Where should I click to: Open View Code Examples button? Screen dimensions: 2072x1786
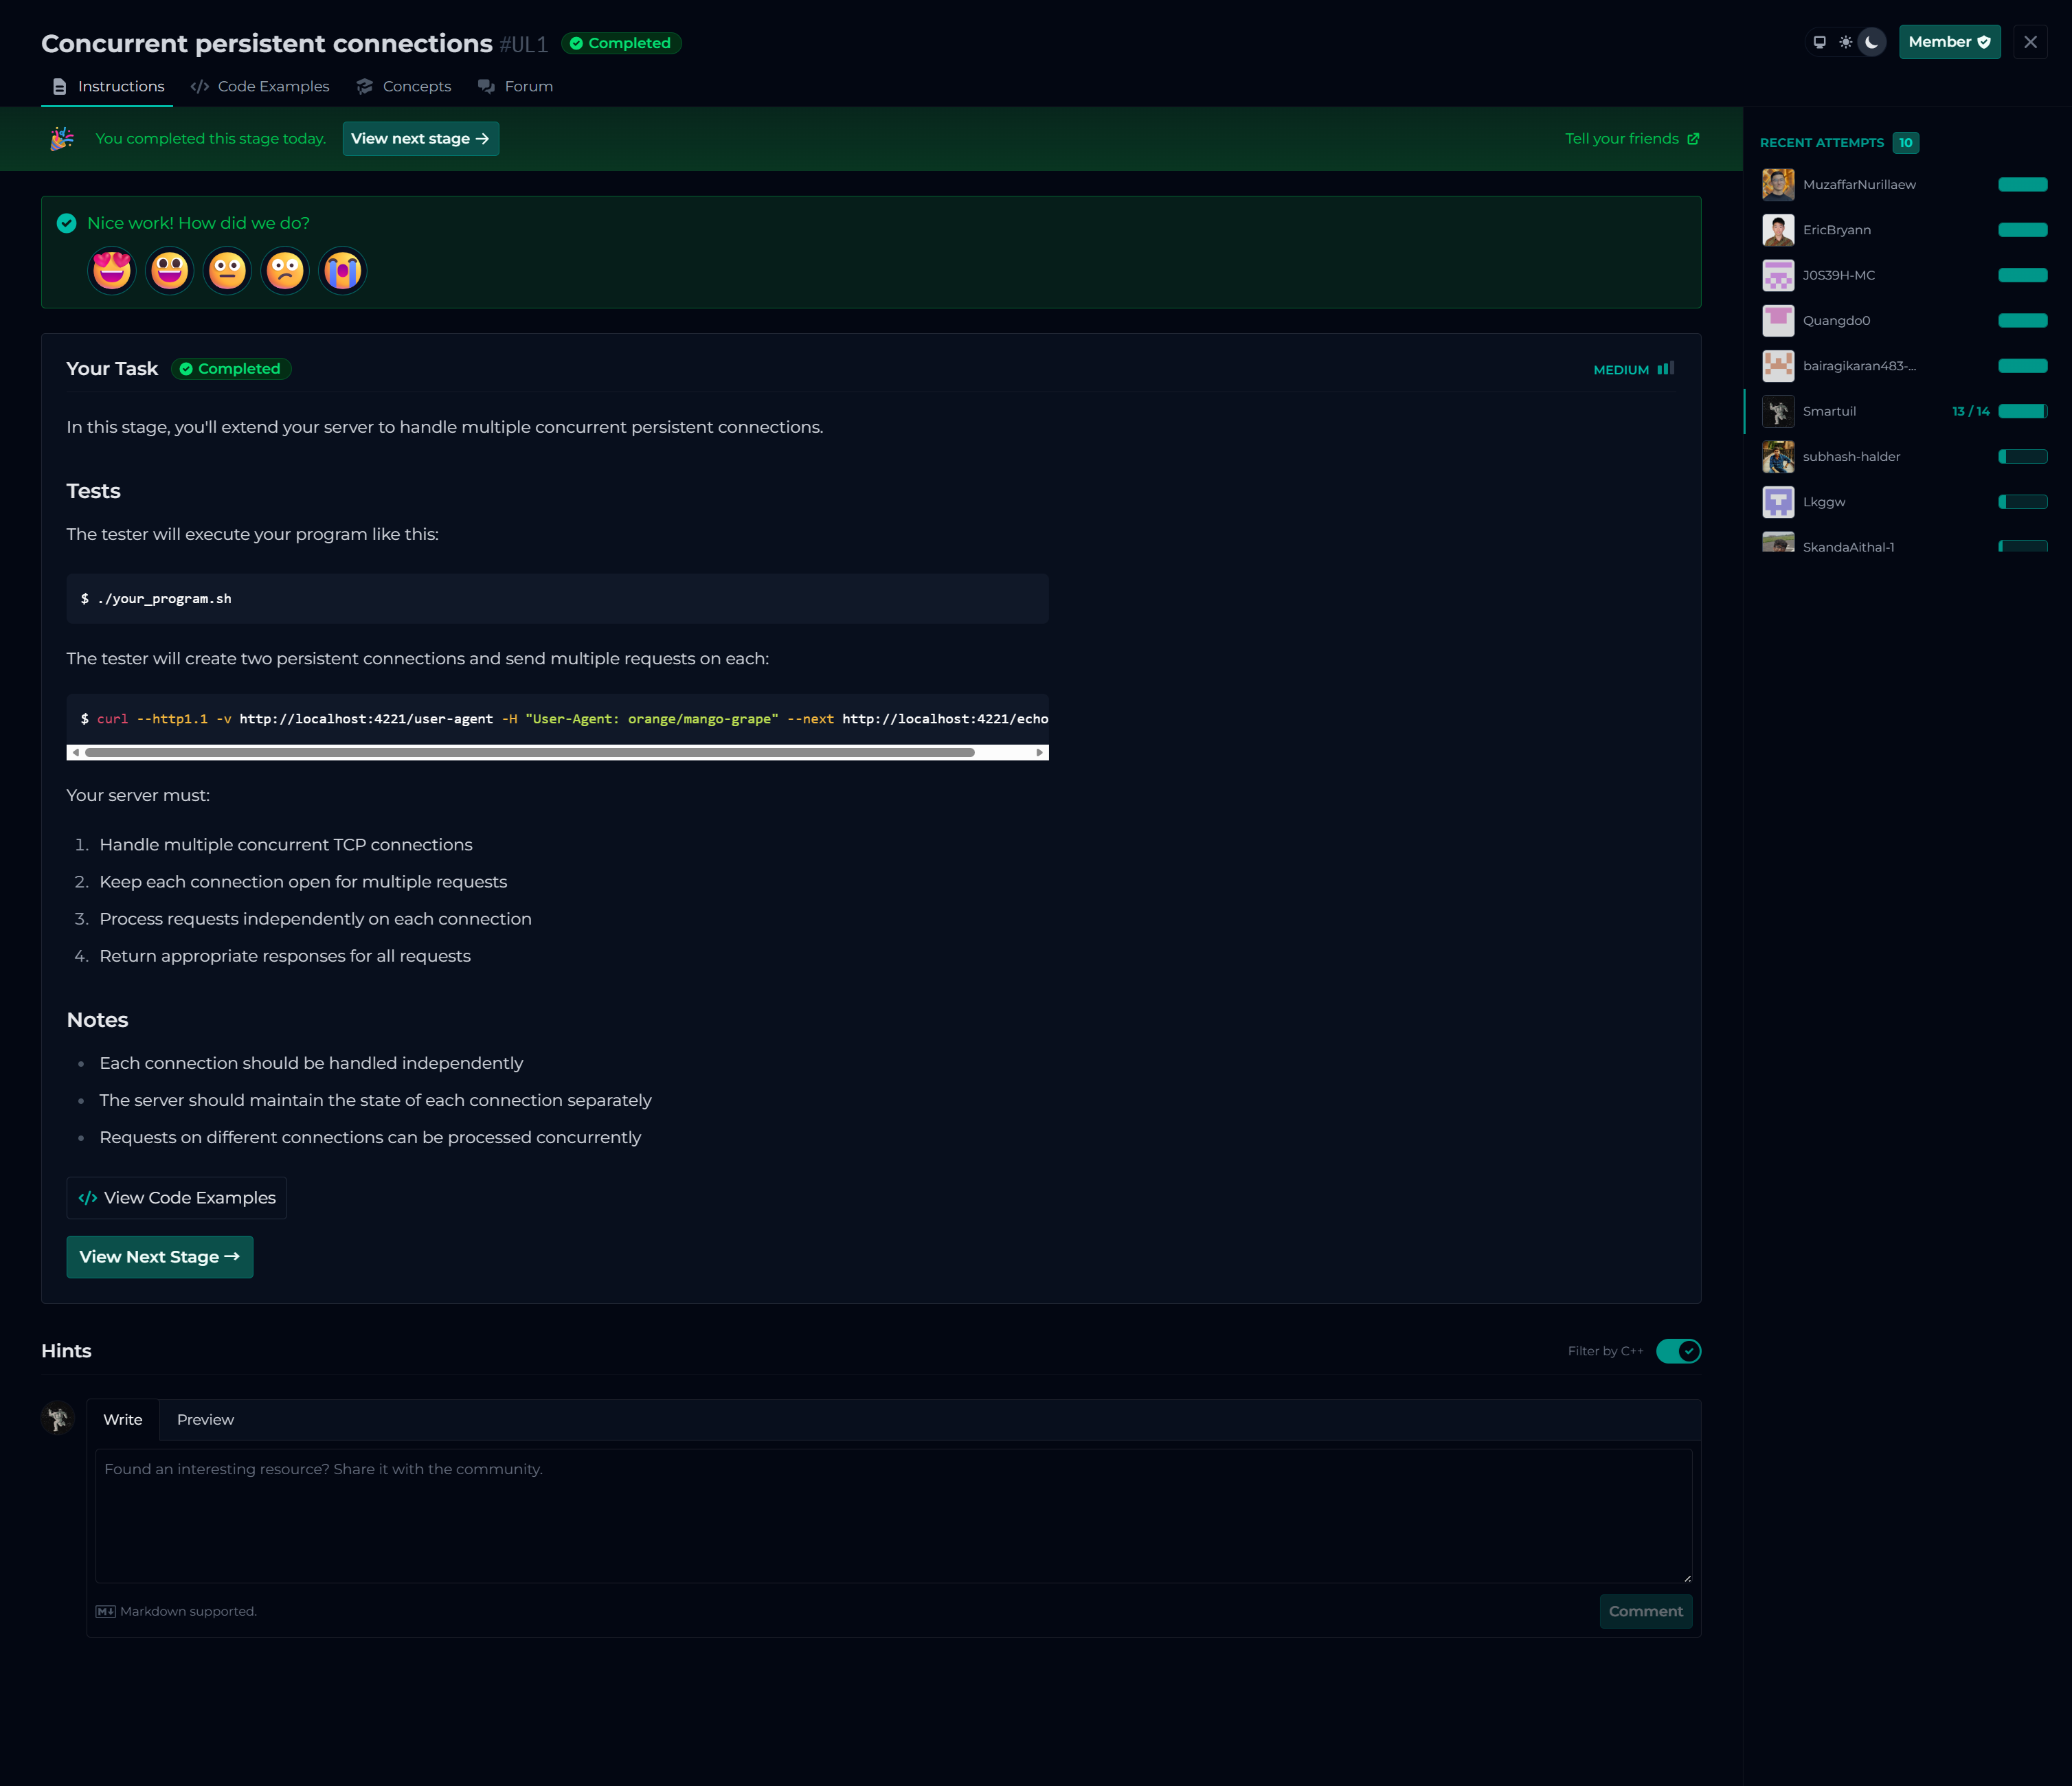[177, 1198]
